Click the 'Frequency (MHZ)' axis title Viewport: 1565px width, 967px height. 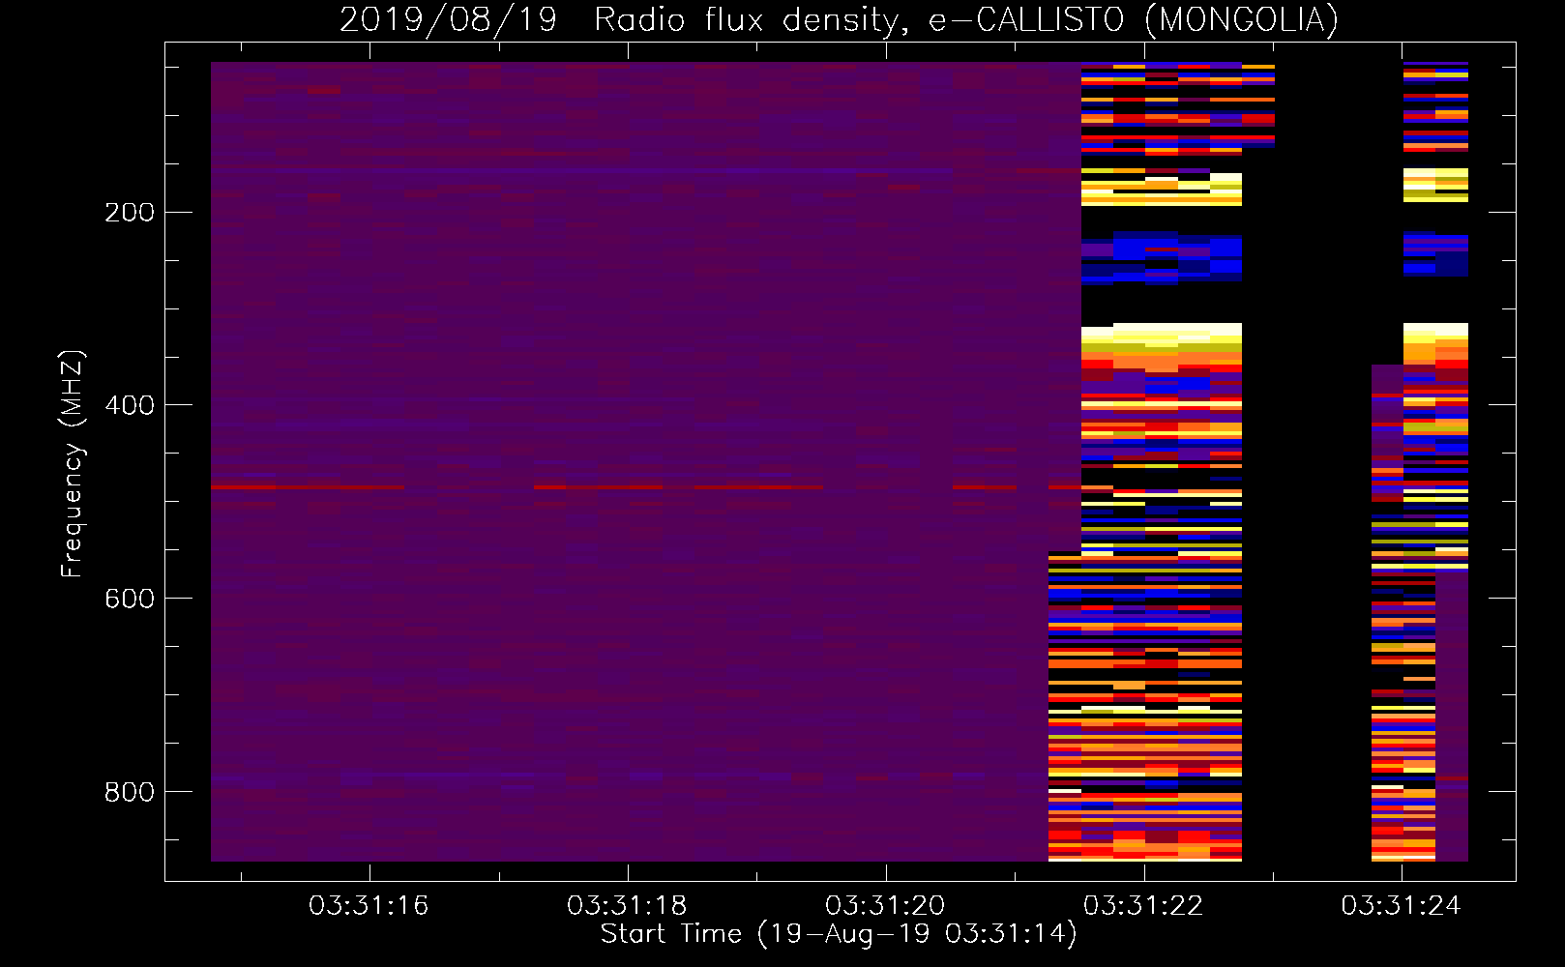(x=74, y=463)
